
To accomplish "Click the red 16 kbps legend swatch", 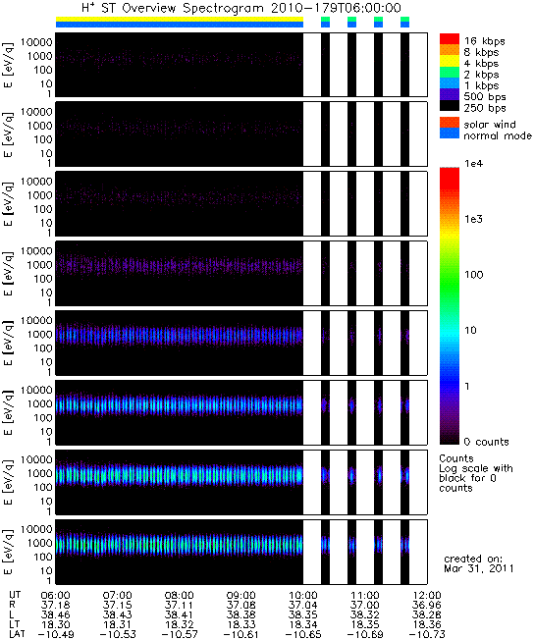I will click(x=450, y=38).
